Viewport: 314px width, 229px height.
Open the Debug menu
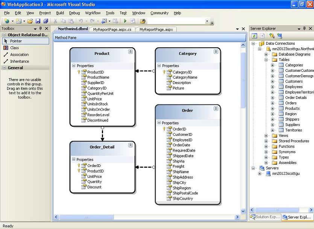pos(74,13)
